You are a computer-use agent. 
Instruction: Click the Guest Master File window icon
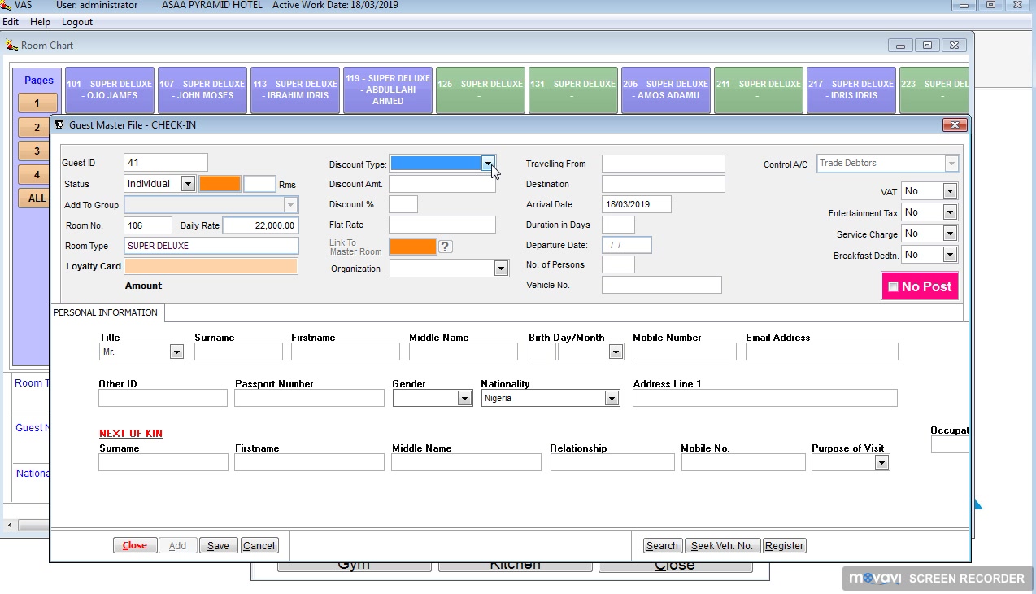(59, 124)
